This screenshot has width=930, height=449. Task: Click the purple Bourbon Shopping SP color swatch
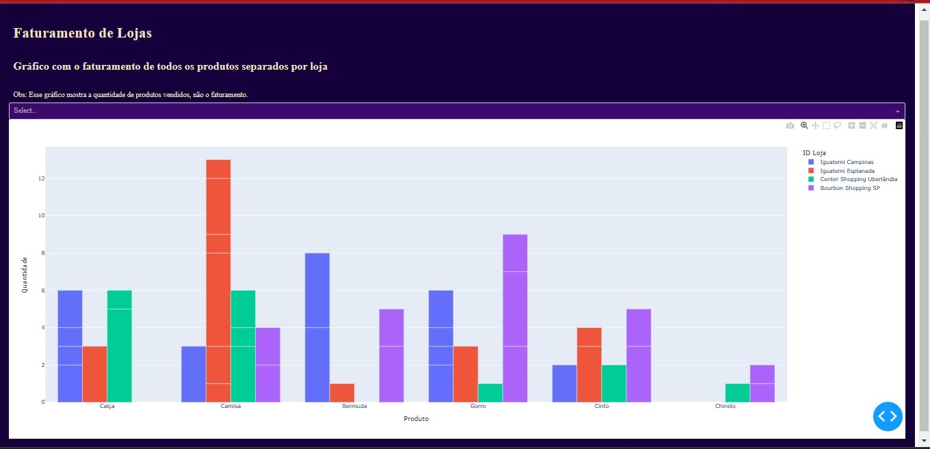pyautogui.click(x=811, y=188)
